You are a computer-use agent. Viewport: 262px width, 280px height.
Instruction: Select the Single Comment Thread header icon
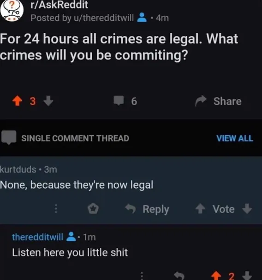[x=9, y=137]
